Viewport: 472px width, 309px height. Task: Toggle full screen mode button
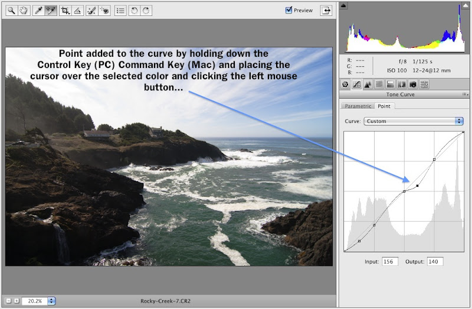click(x=326, y=10)
